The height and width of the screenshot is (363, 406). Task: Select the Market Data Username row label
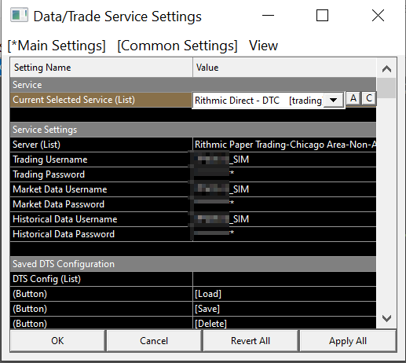tap(101, 189)
